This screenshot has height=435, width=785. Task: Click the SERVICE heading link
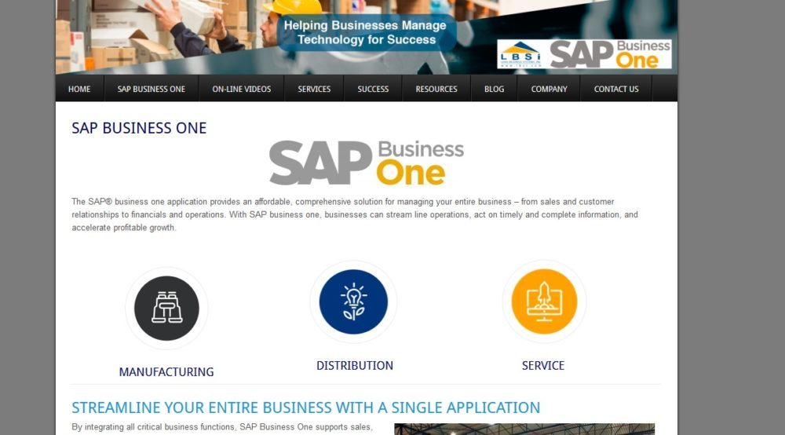point(543,365)
